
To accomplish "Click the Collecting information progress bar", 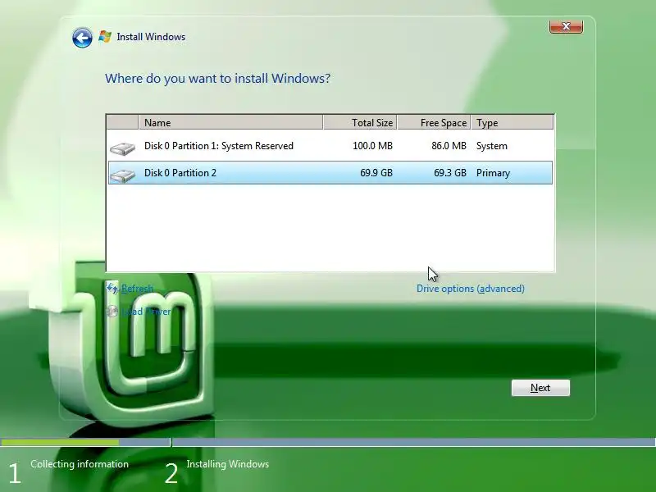I will pyautogui.click(x=85, y=442).
